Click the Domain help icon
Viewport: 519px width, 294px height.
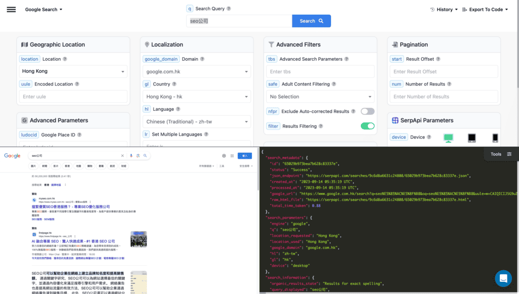click(202, 59)
